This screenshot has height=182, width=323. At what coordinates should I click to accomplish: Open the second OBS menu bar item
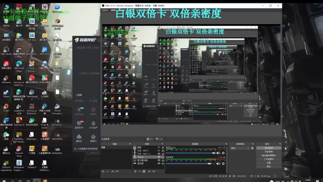tap(114, 10)
